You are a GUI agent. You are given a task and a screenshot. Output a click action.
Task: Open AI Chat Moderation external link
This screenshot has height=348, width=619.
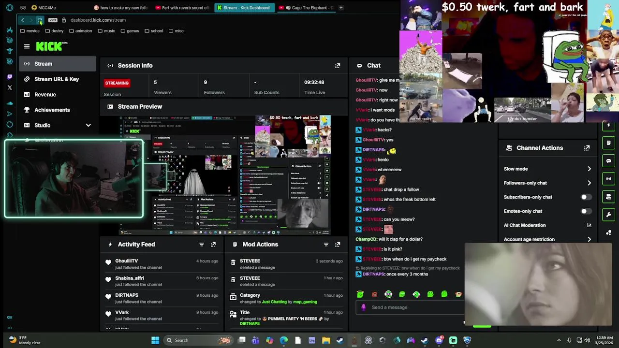click(x=589, y=225)
